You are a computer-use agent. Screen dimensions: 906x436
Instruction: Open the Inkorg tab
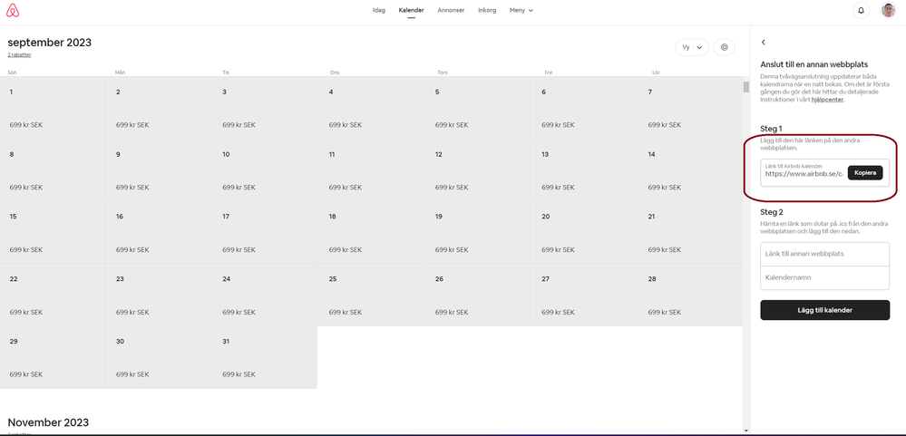(x=487, y=10)
